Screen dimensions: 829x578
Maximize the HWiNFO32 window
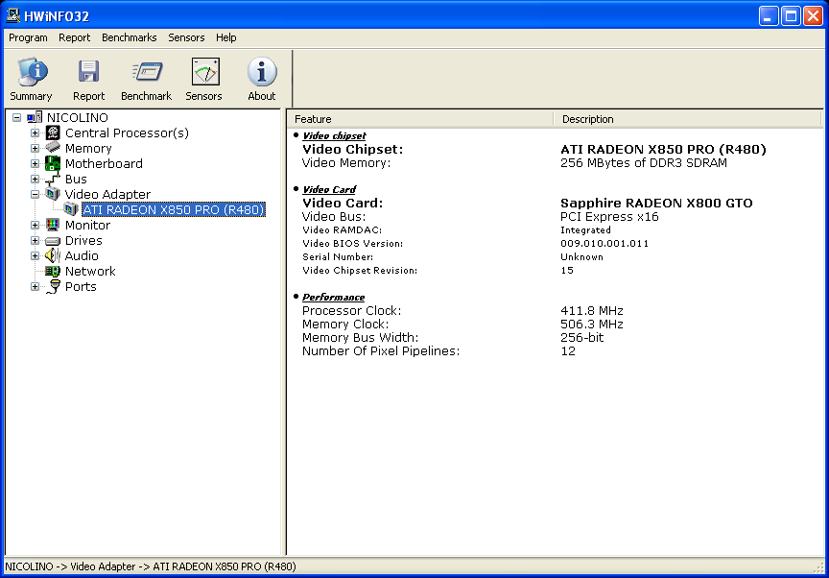pos(791,16)
